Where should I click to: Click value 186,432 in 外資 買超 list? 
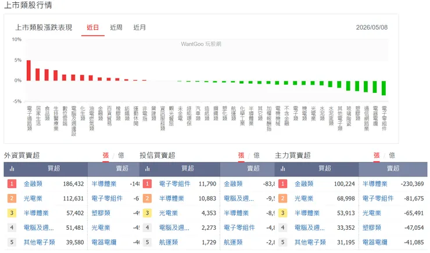(x=73, y=184)
